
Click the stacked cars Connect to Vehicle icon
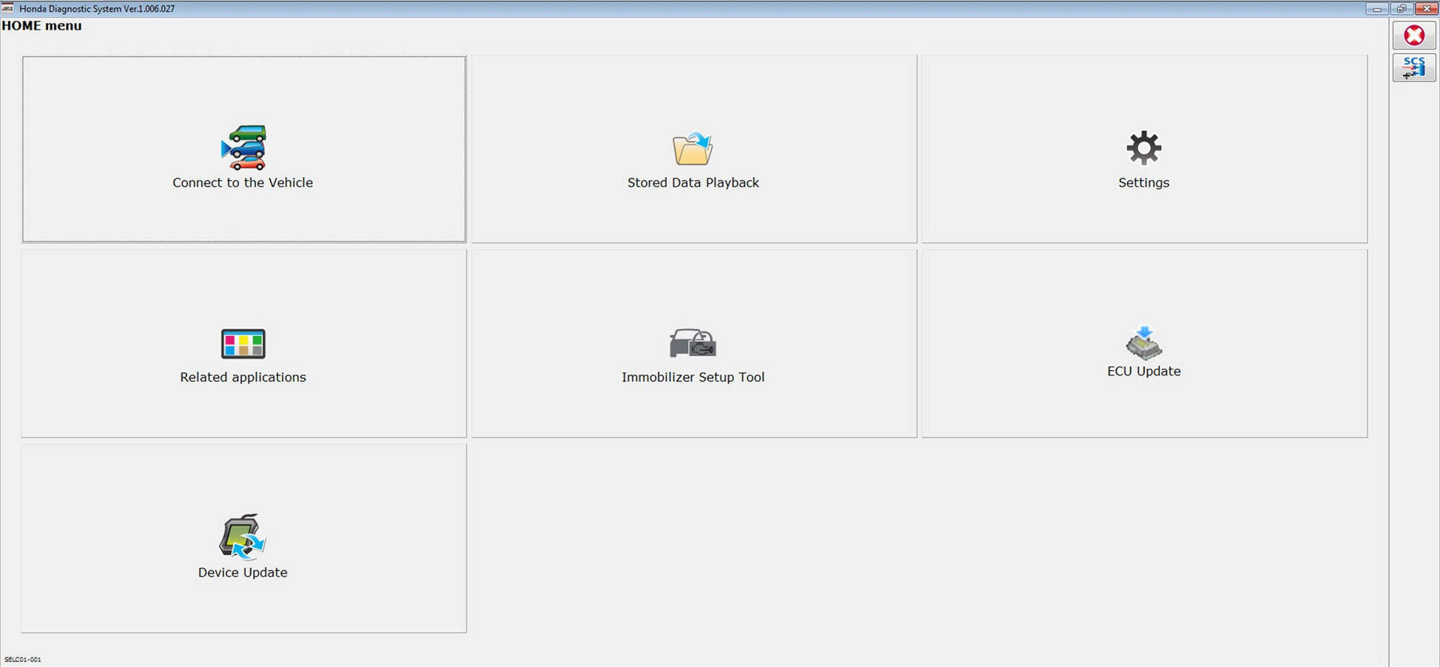pos(243,148)
